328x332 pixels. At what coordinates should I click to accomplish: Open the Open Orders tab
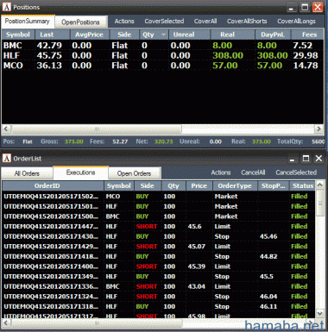pyautogui.click(x=134, y=173)
